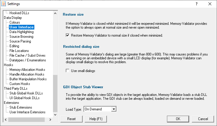
Task: Click the question mark help icon
Action: click(196, 4)
